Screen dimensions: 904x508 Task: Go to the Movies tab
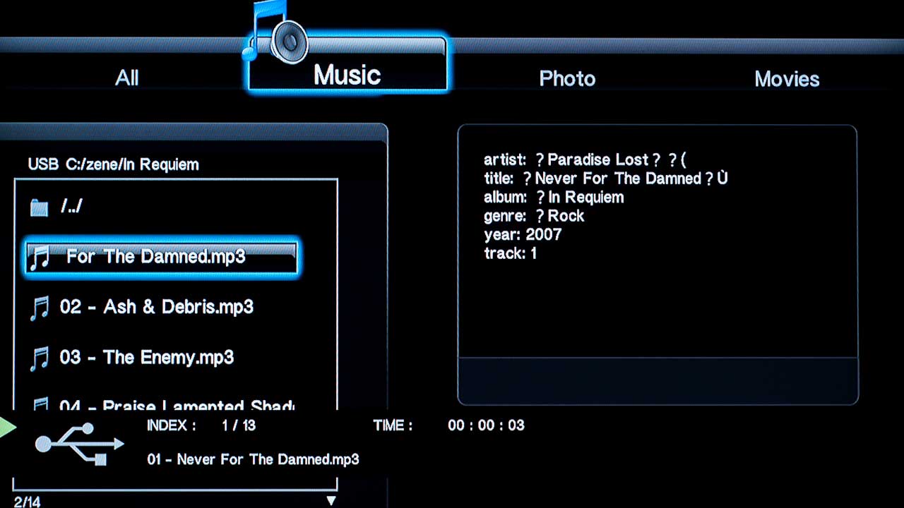point(787,78)
